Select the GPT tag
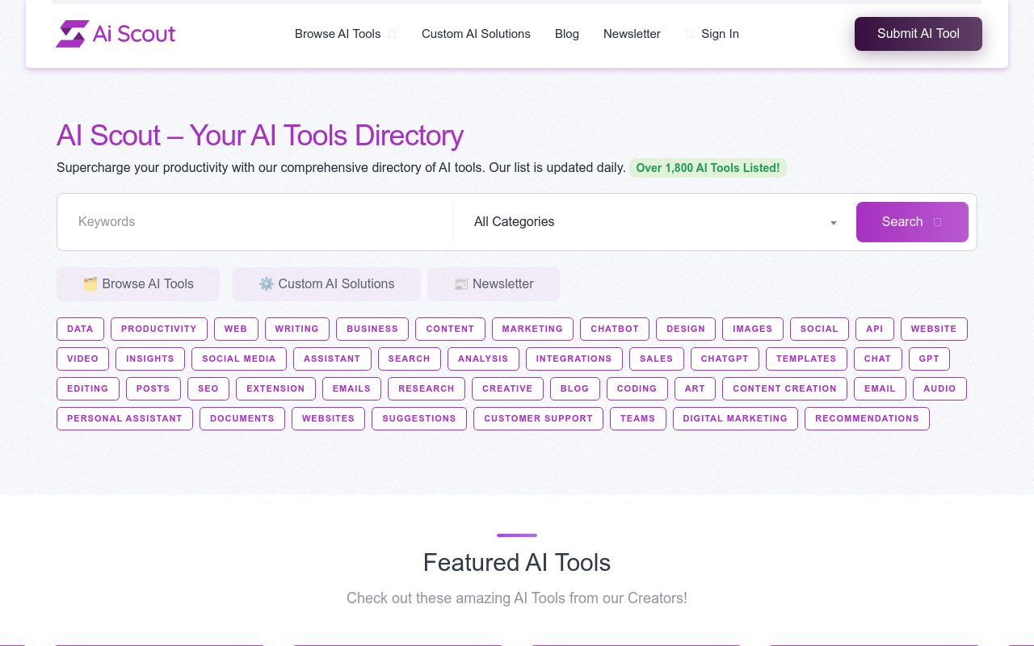The height and width of the screenshot is (646, 1034). click(x=929, y=359)
